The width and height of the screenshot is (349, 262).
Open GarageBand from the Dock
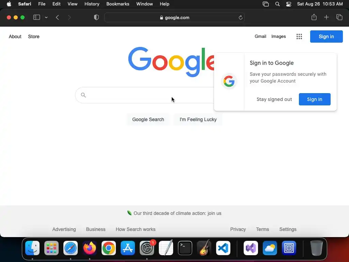pyautogui.click(x=204, y=248)
